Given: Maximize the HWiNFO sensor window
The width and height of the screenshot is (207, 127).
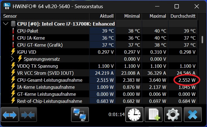Looking at the screenshot, I should click(x=177, y=6).
